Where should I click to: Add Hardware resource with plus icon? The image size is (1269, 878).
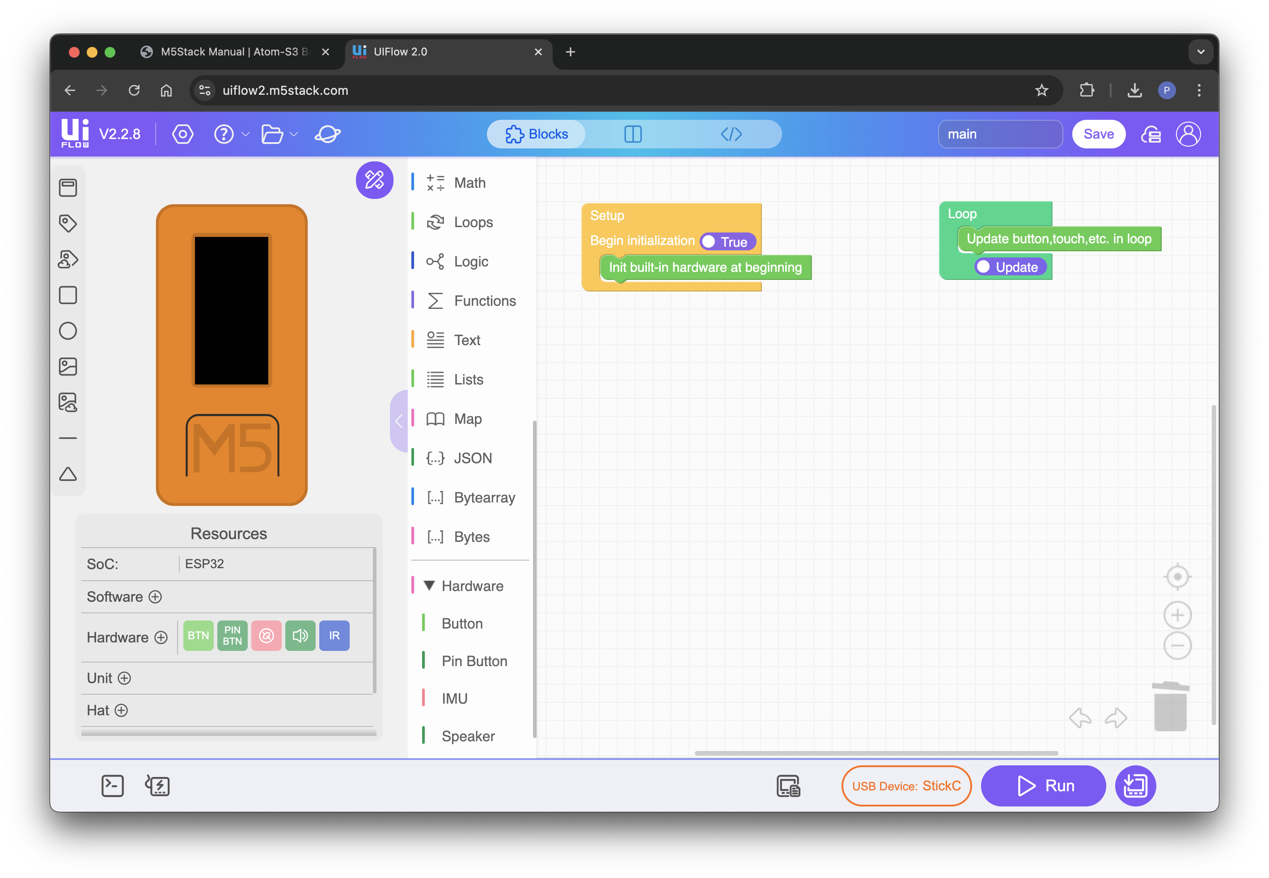click(x=161, y=637)
